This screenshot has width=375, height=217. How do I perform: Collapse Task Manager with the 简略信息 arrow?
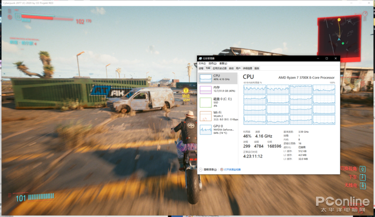point(201,169)
